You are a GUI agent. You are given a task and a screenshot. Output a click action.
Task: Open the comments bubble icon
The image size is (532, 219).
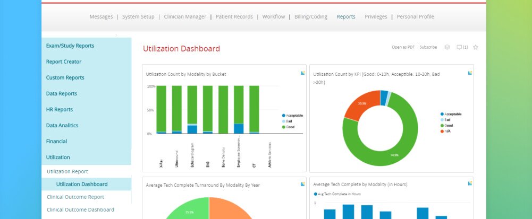[462, 47]
